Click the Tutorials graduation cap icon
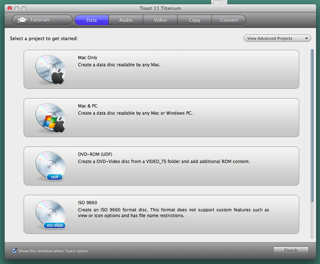 point(22,20)
